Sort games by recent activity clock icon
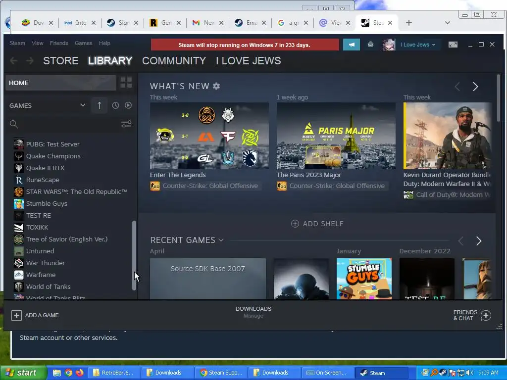 [x=115, y=105]
